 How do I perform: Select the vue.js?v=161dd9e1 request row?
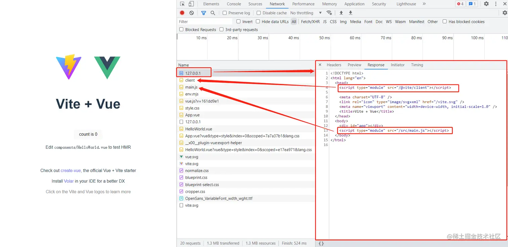(246, 101)
